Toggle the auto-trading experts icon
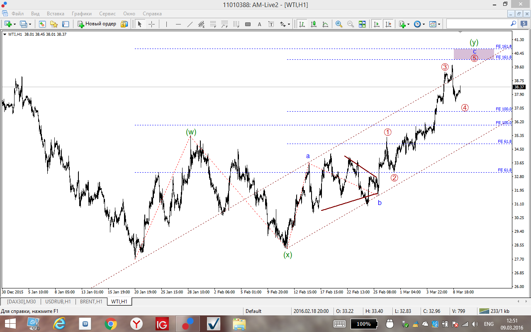The width and height of the screenshot is (531, 332). point(124,24)
